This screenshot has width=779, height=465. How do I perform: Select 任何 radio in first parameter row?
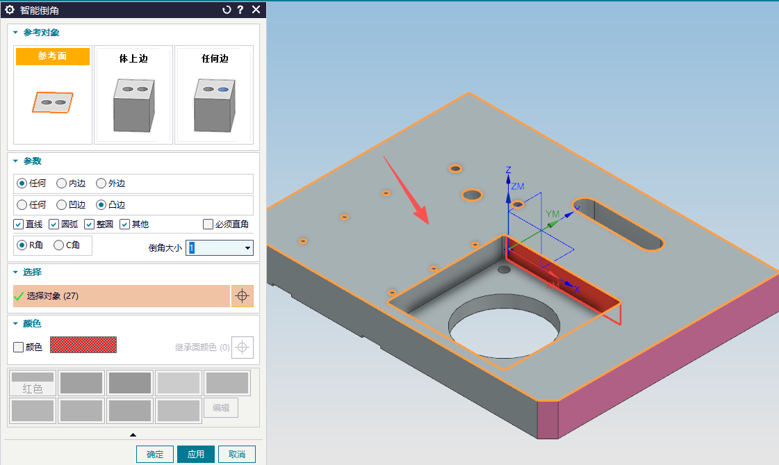[x=22, y=183]
